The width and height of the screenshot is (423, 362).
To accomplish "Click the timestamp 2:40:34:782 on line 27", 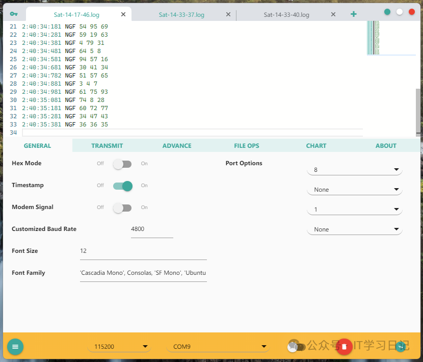I will [42, 75].
